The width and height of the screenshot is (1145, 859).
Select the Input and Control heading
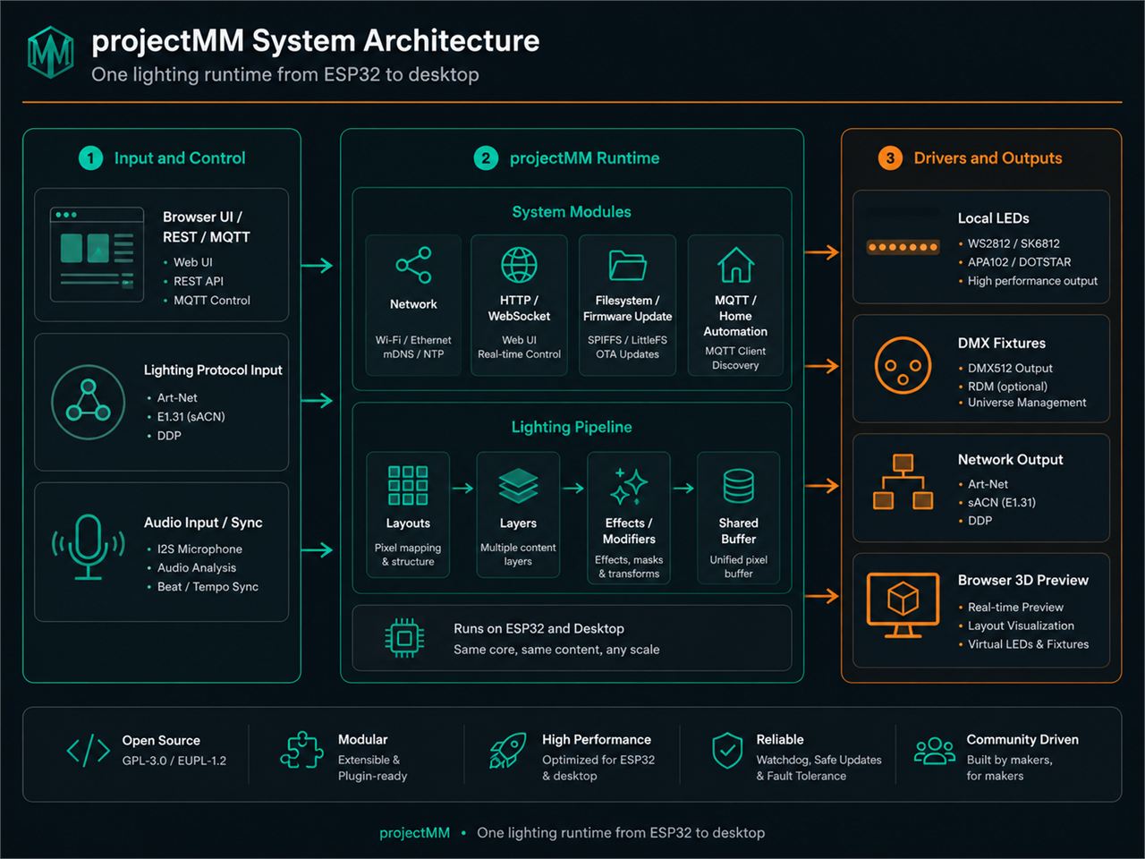coord(179,158)
